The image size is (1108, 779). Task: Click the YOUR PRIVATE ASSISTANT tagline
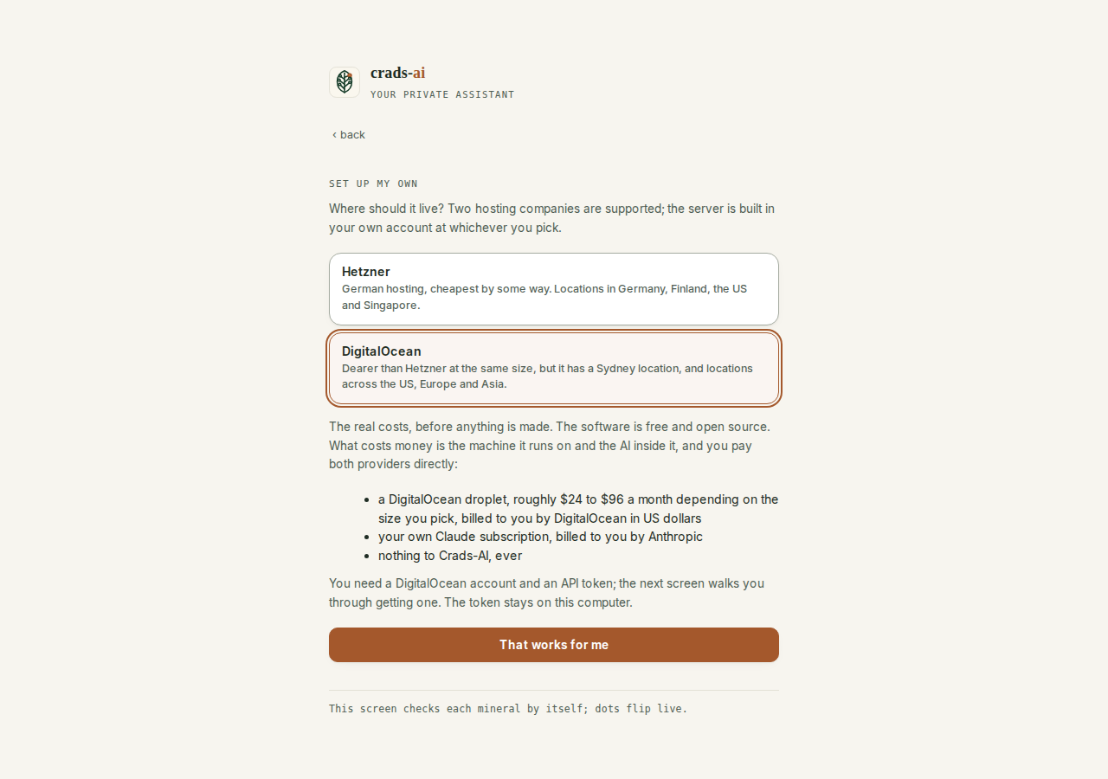(442, 94)
